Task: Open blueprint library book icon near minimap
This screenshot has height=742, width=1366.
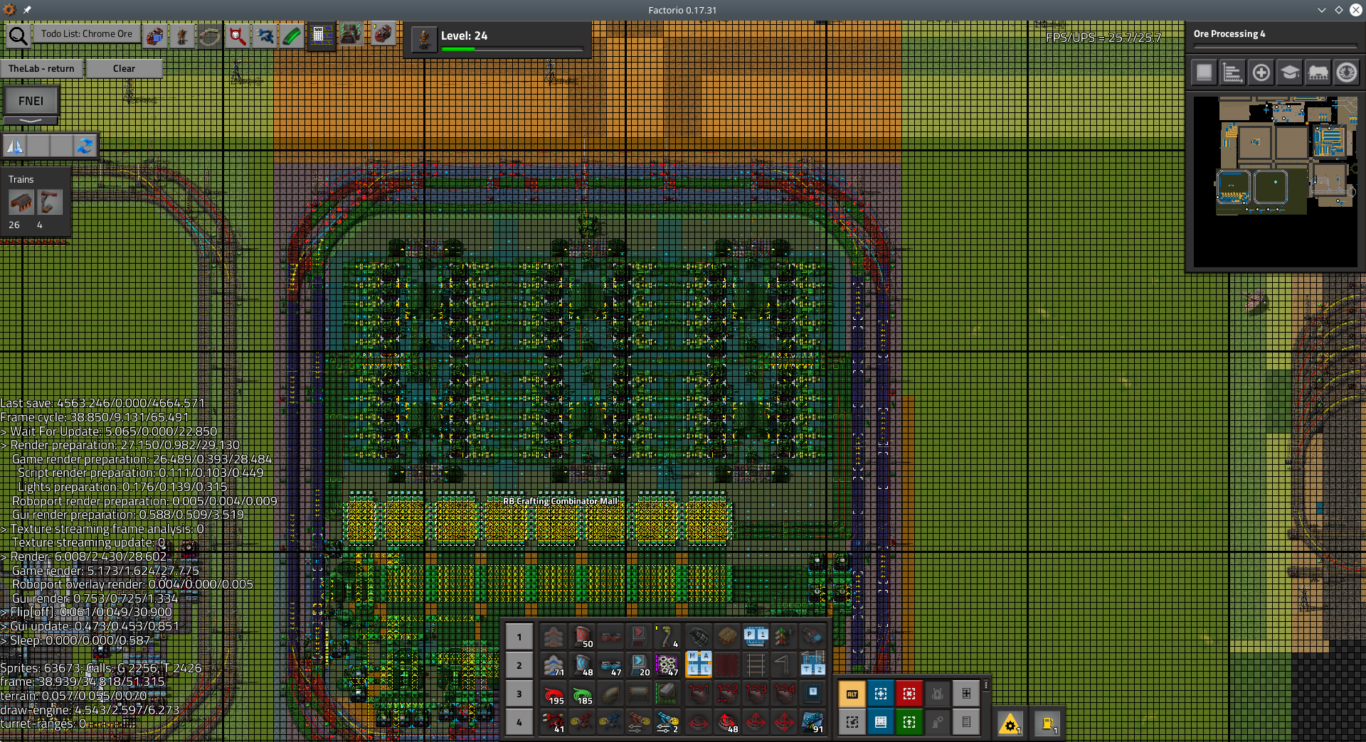Action: pos(1204,72)
